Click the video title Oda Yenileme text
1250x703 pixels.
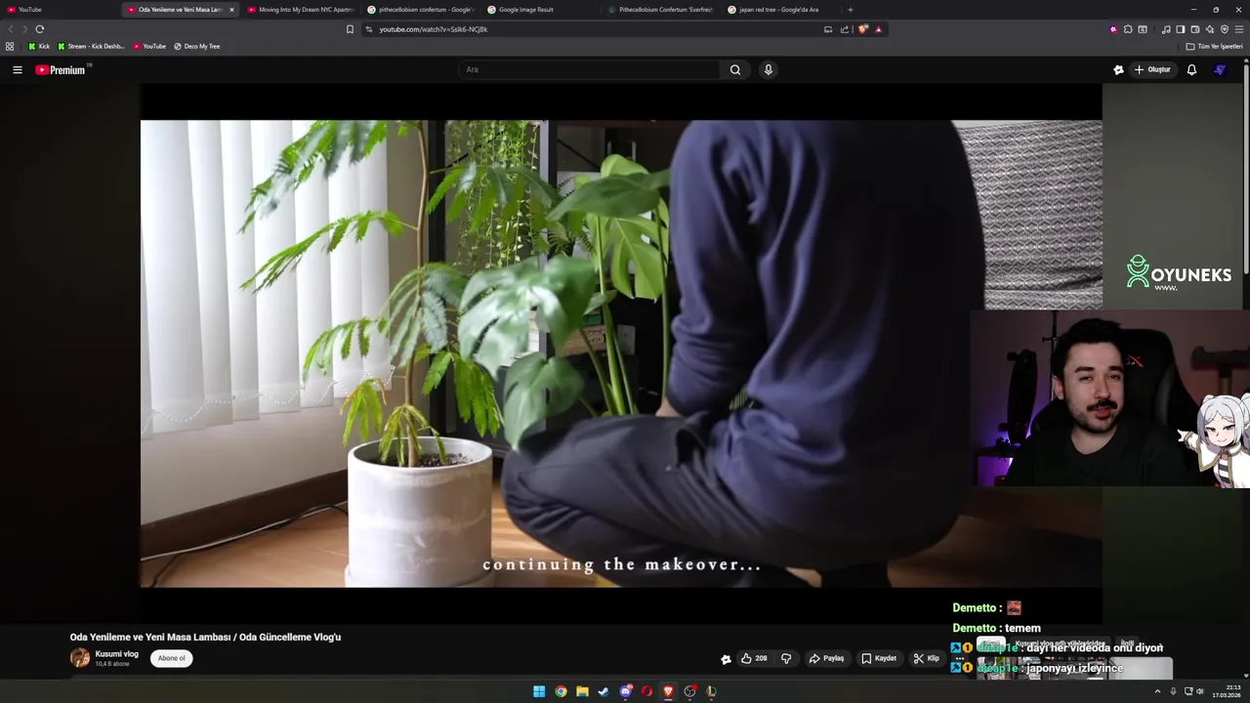tap(205, 637)
